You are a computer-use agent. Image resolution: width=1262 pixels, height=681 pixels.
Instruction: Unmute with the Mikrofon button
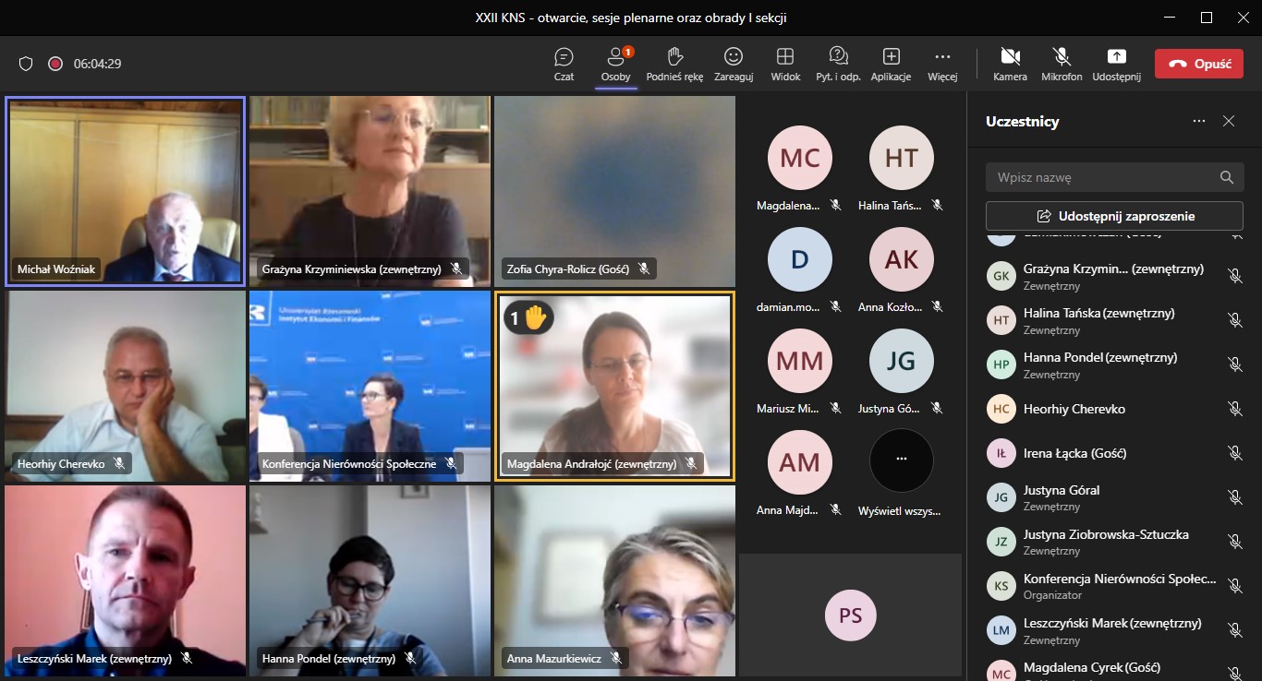(x=1062, y=63)
